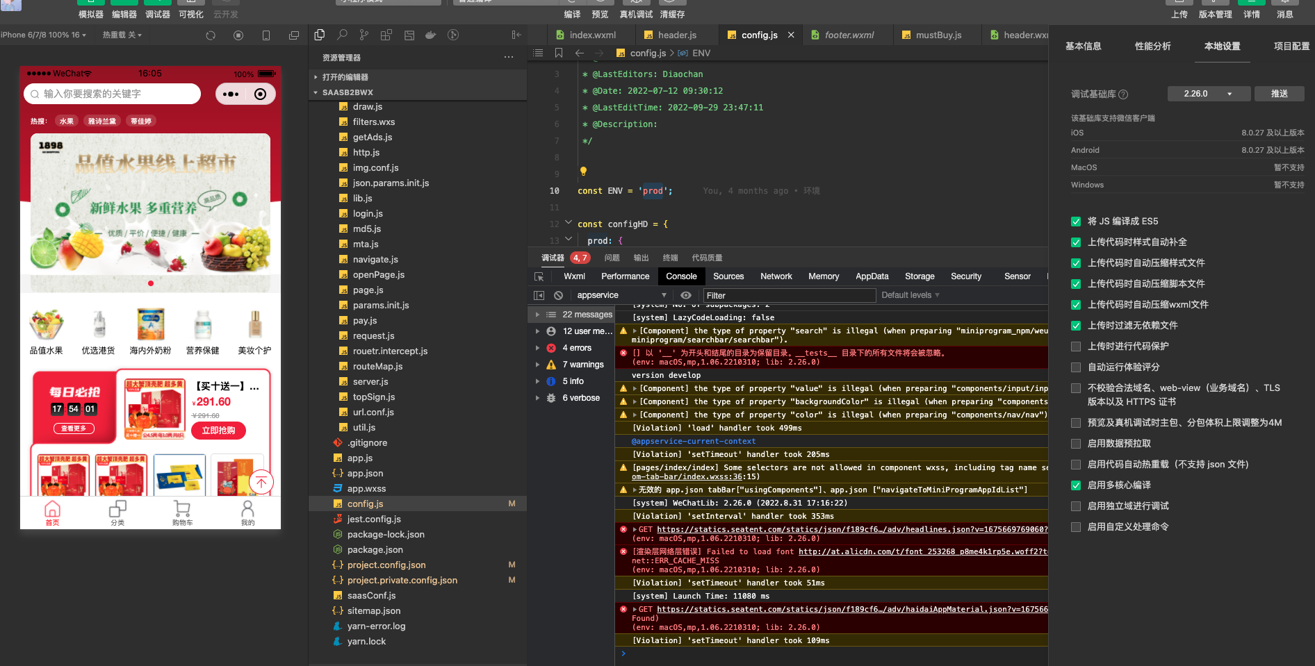Click the 立即抢购 button in simulator
Viewport: 1315px width, 666px height.
(218, 431)
